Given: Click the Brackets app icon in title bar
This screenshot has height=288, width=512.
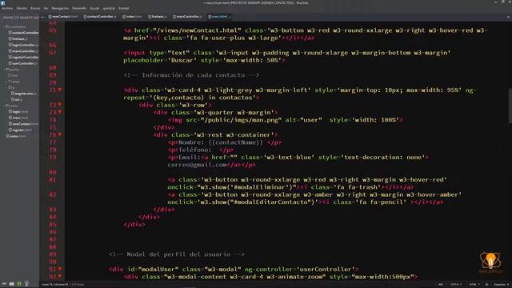Looking at the screenshot, I should point(3,2).
